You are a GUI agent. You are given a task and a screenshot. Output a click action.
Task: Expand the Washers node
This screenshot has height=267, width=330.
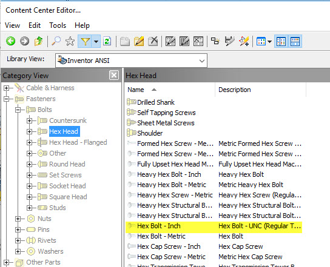pyautogui.click(x=18, y=251)
